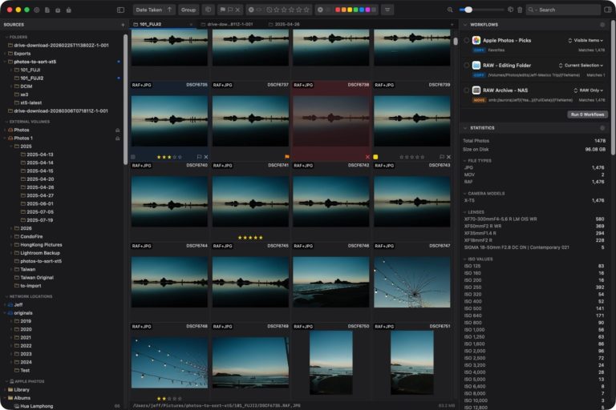Open the RAW Only scope dropdown
This screenshot has height=410, width=616.
tap(588, 90)
